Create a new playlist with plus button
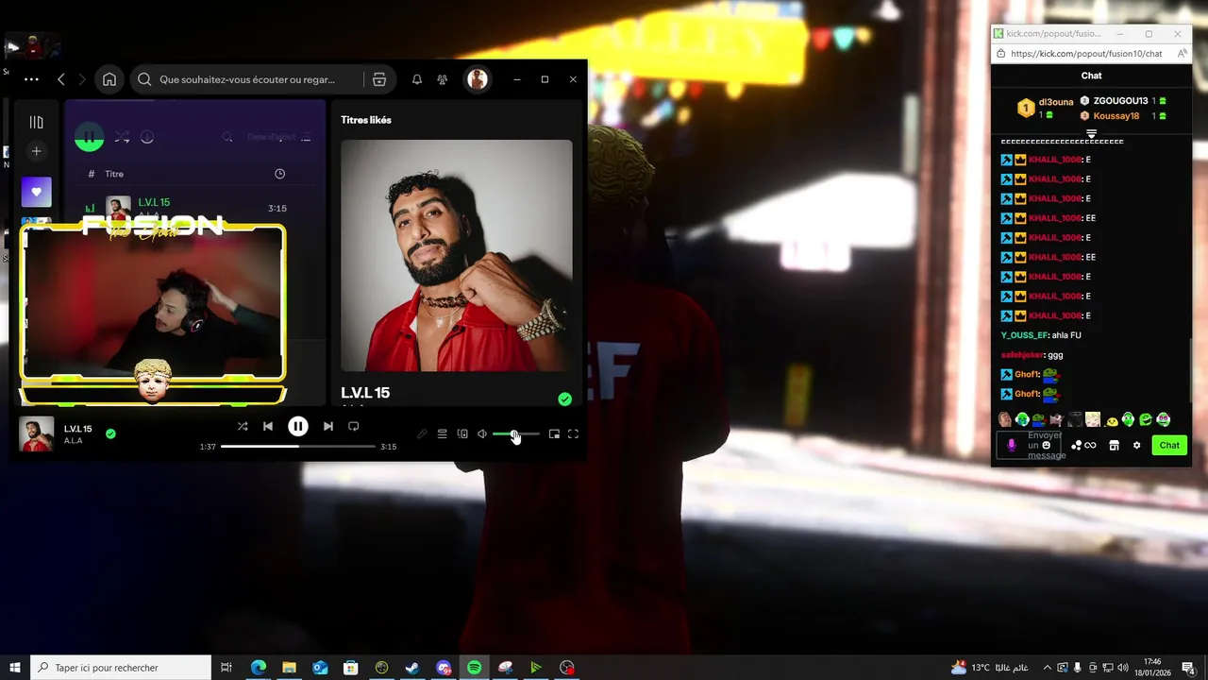Screen dimensions: 1208x680 click(36, 151)
